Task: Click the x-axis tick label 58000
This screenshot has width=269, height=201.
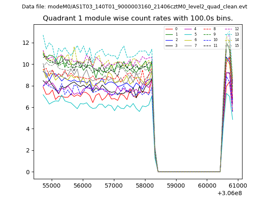Action: 145,185
